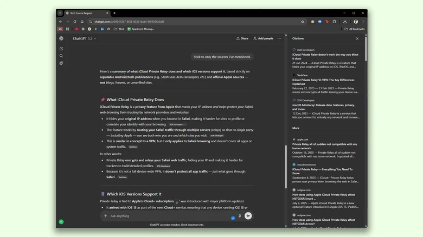The height and width of the screenshot is (237, 423).
Task: Start voice mode with the waveform button
Action: pos(248,216)
